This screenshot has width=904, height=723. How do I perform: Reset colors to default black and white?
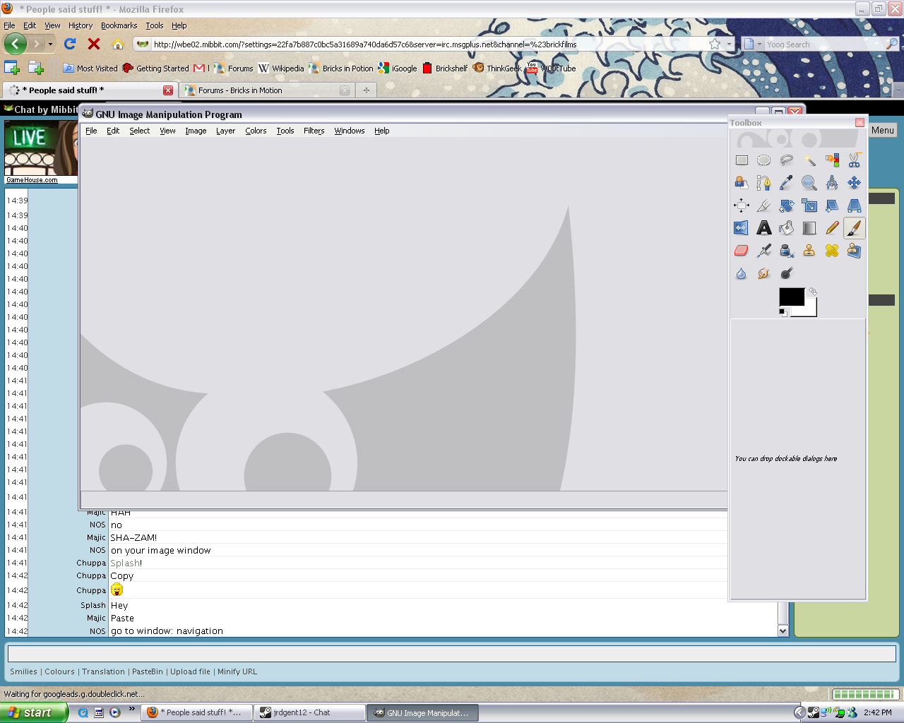tap(783, 312)
